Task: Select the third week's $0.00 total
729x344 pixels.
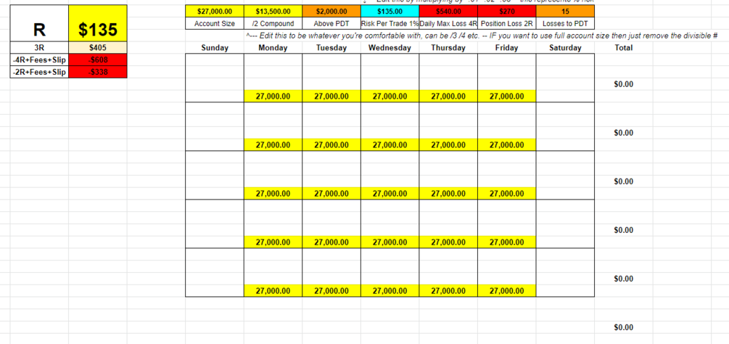Action: 624,181
